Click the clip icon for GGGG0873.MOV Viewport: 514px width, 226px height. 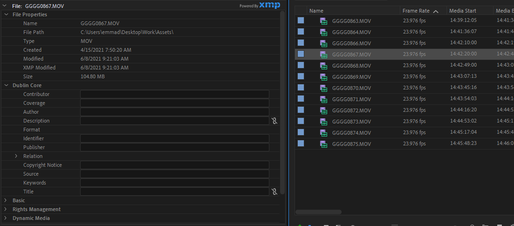coord(324,122)
